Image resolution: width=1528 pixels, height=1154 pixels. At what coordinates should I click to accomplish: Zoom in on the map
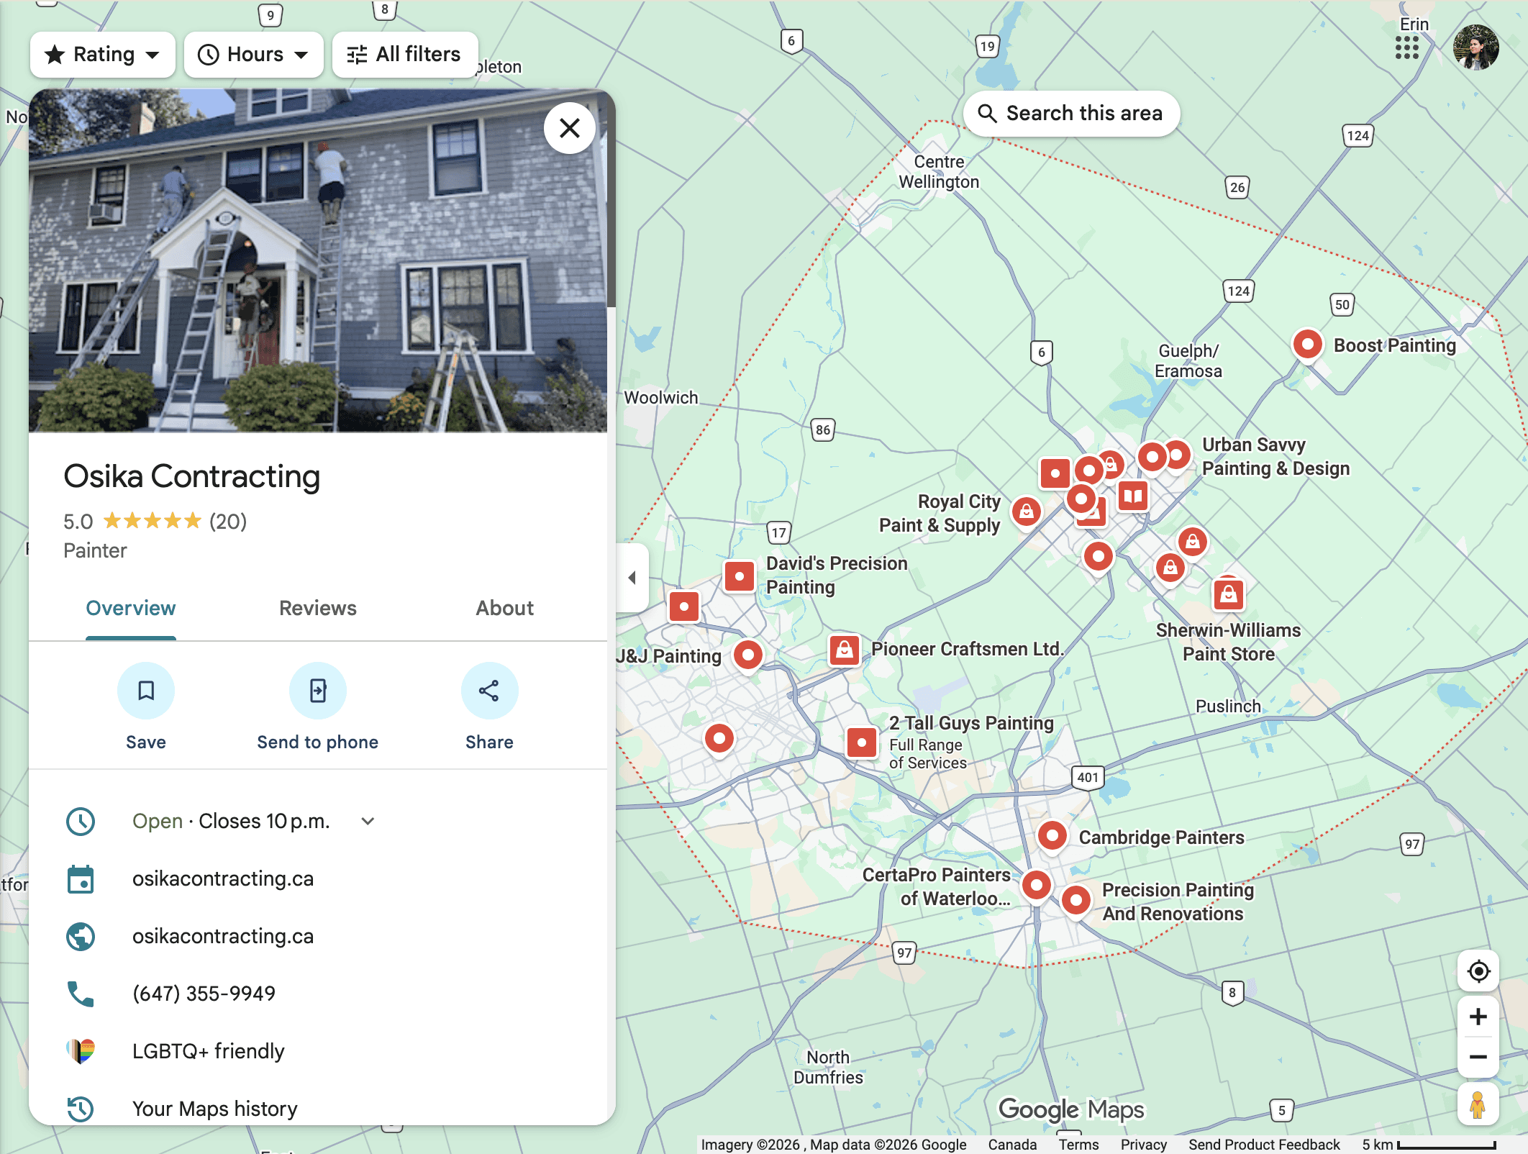(x=1478, y=1017)
